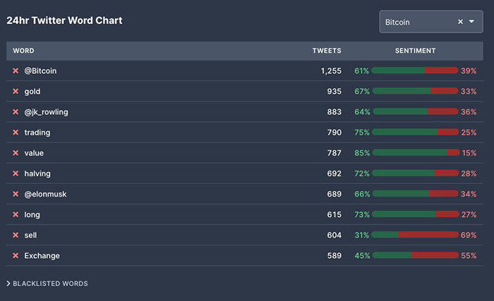This screenshot has width=494, height=301.
Task: Remove the @Bitcoin word row
Action: click(16, 70)
